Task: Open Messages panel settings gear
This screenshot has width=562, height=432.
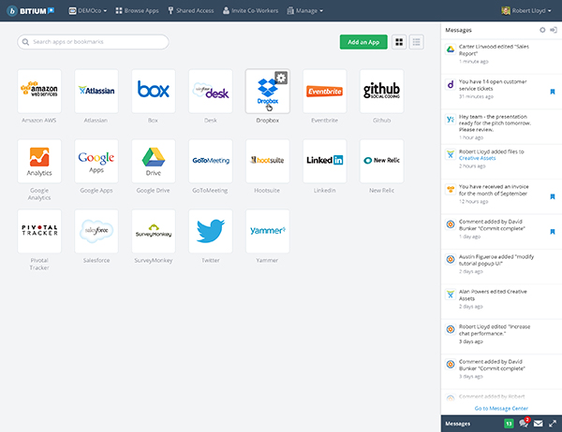Action: point(542,30)
